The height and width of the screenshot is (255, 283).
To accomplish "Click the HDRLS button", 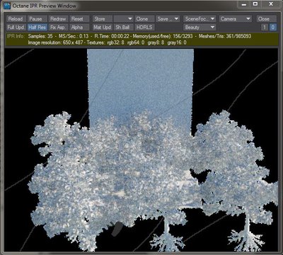I will tap(144, 27).
